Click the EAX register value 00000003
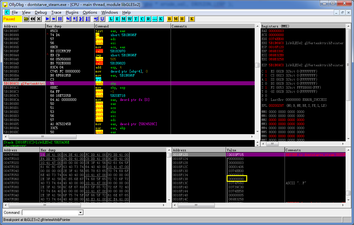 (276, 31)
